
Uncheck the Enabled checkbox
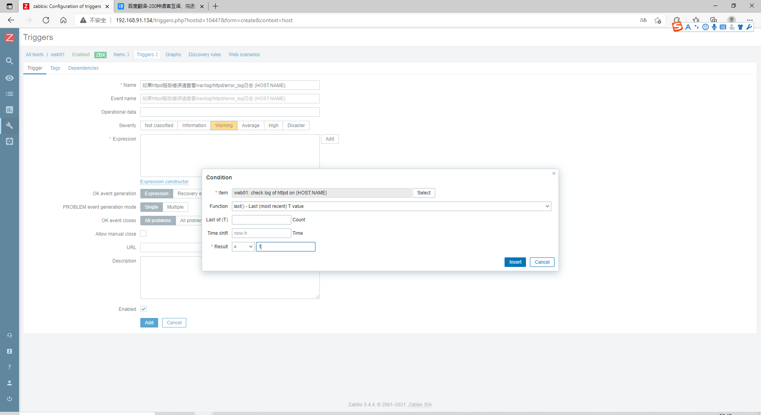143,309
